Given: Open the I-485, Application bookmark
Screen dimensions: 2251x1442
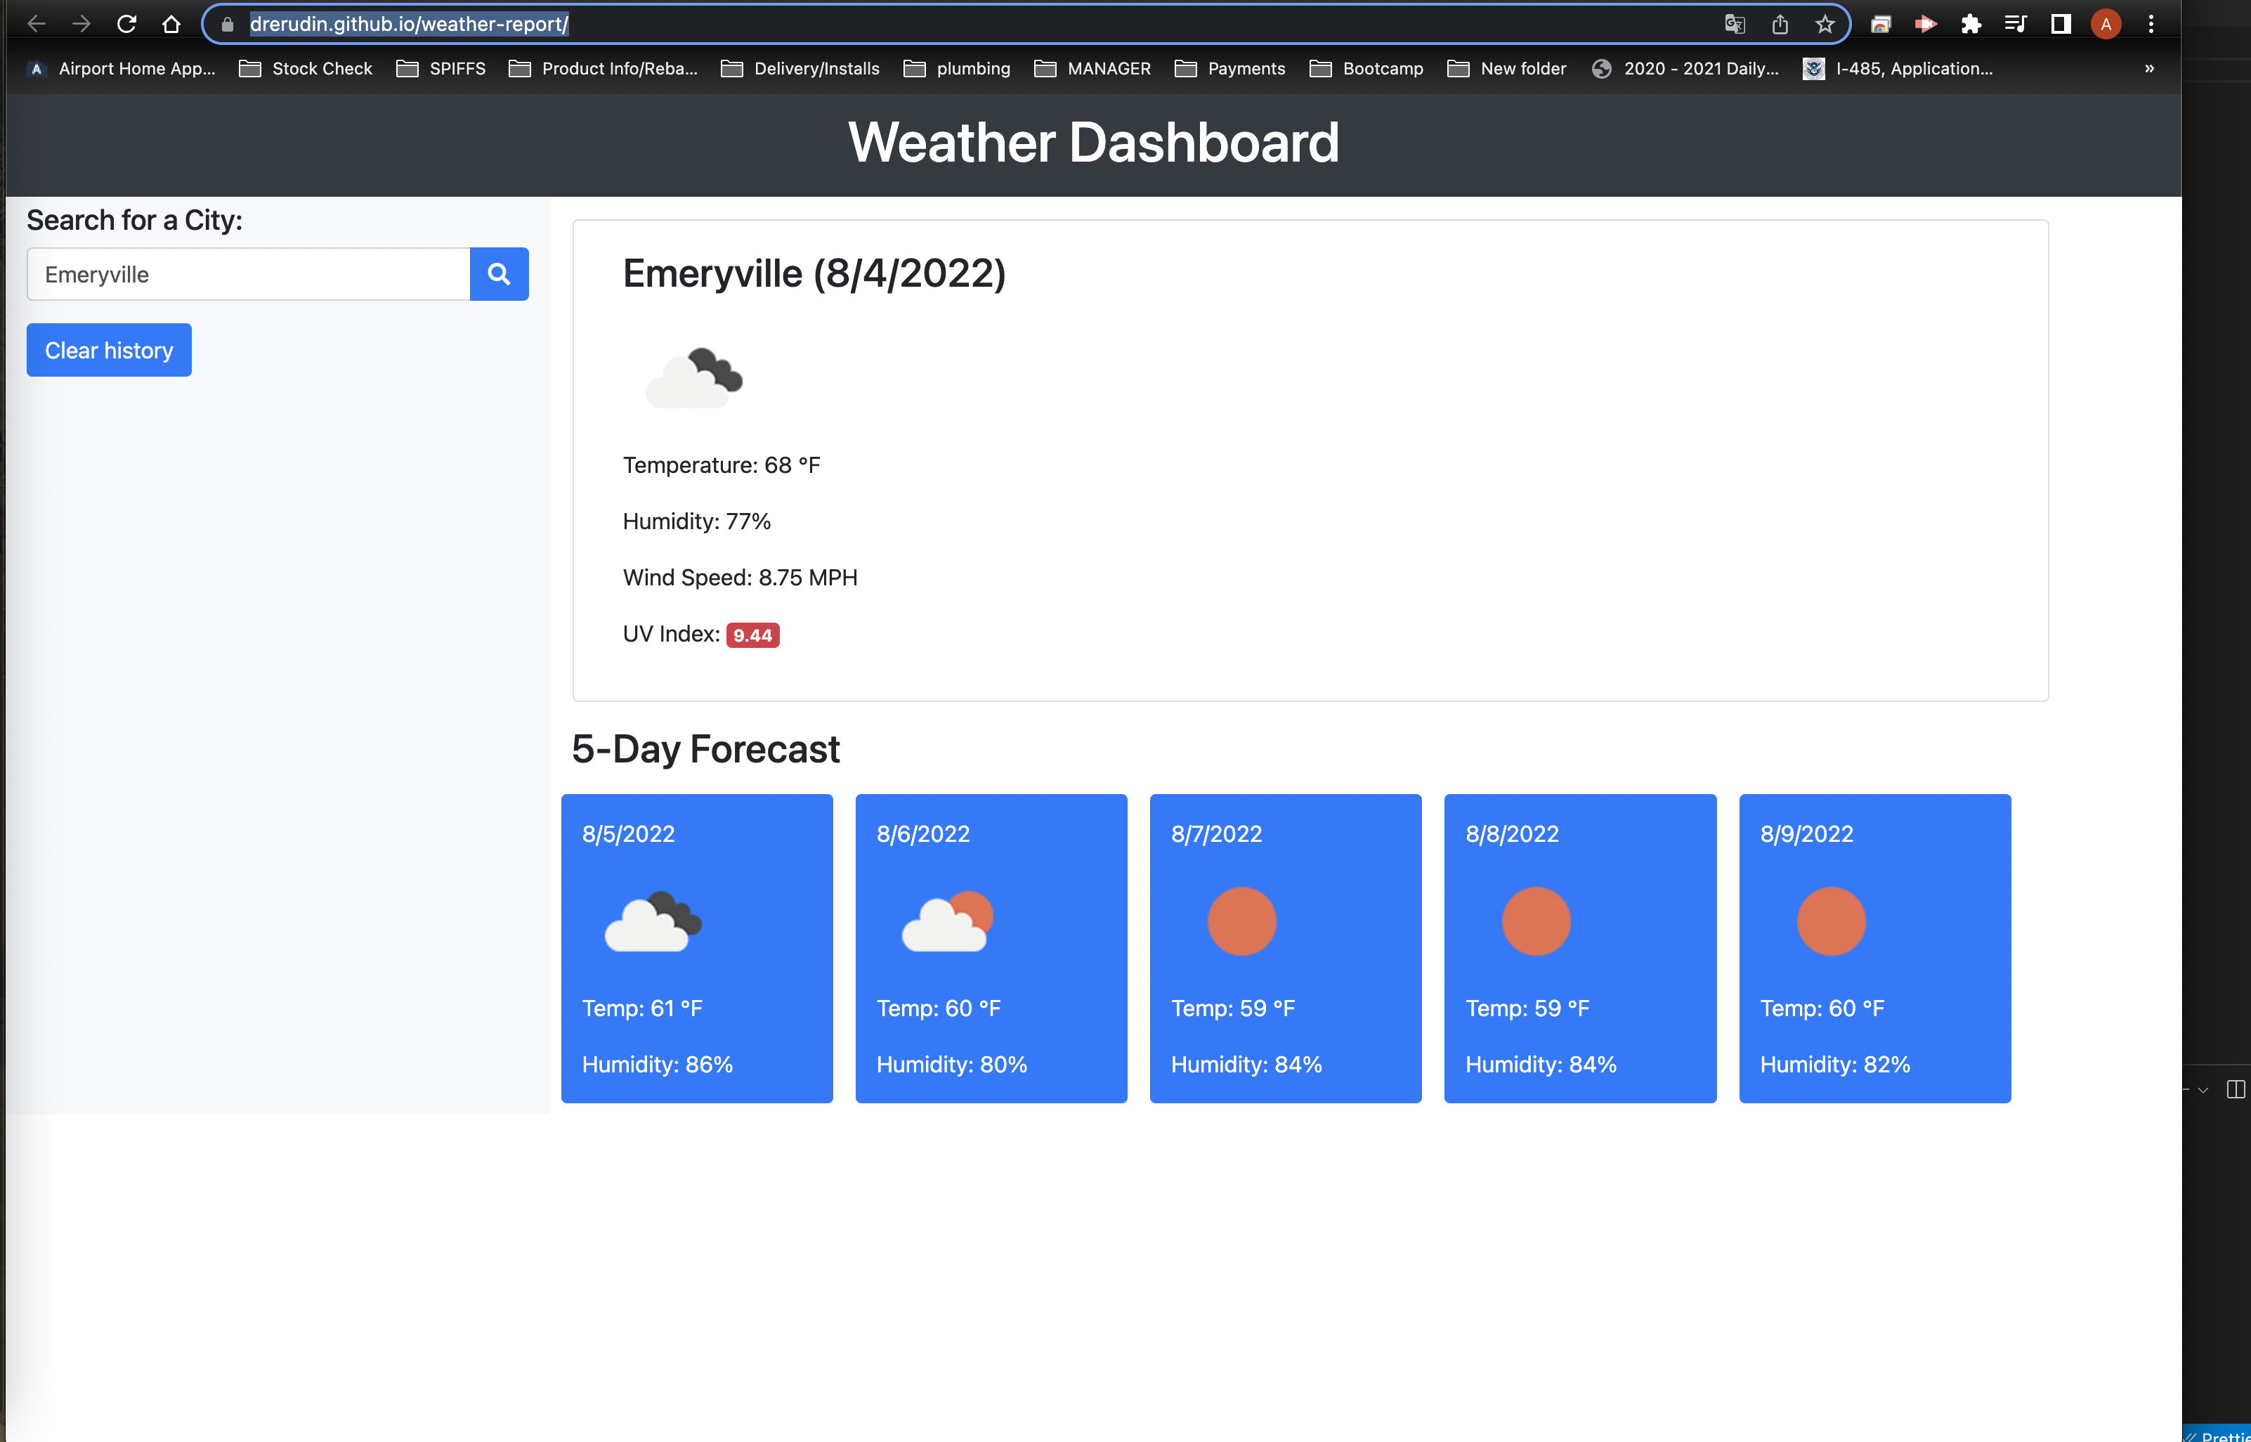Looking at the screenshot, I should [x=1898, y=68].
